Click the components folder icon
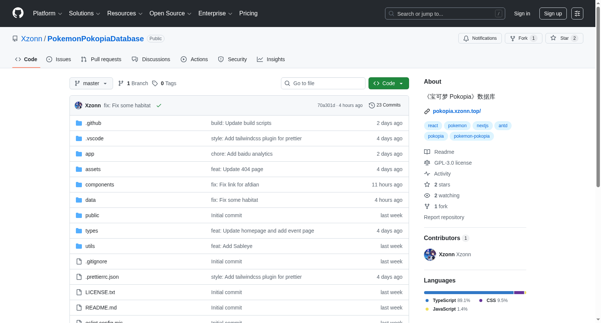 click(x=79, y=185)
